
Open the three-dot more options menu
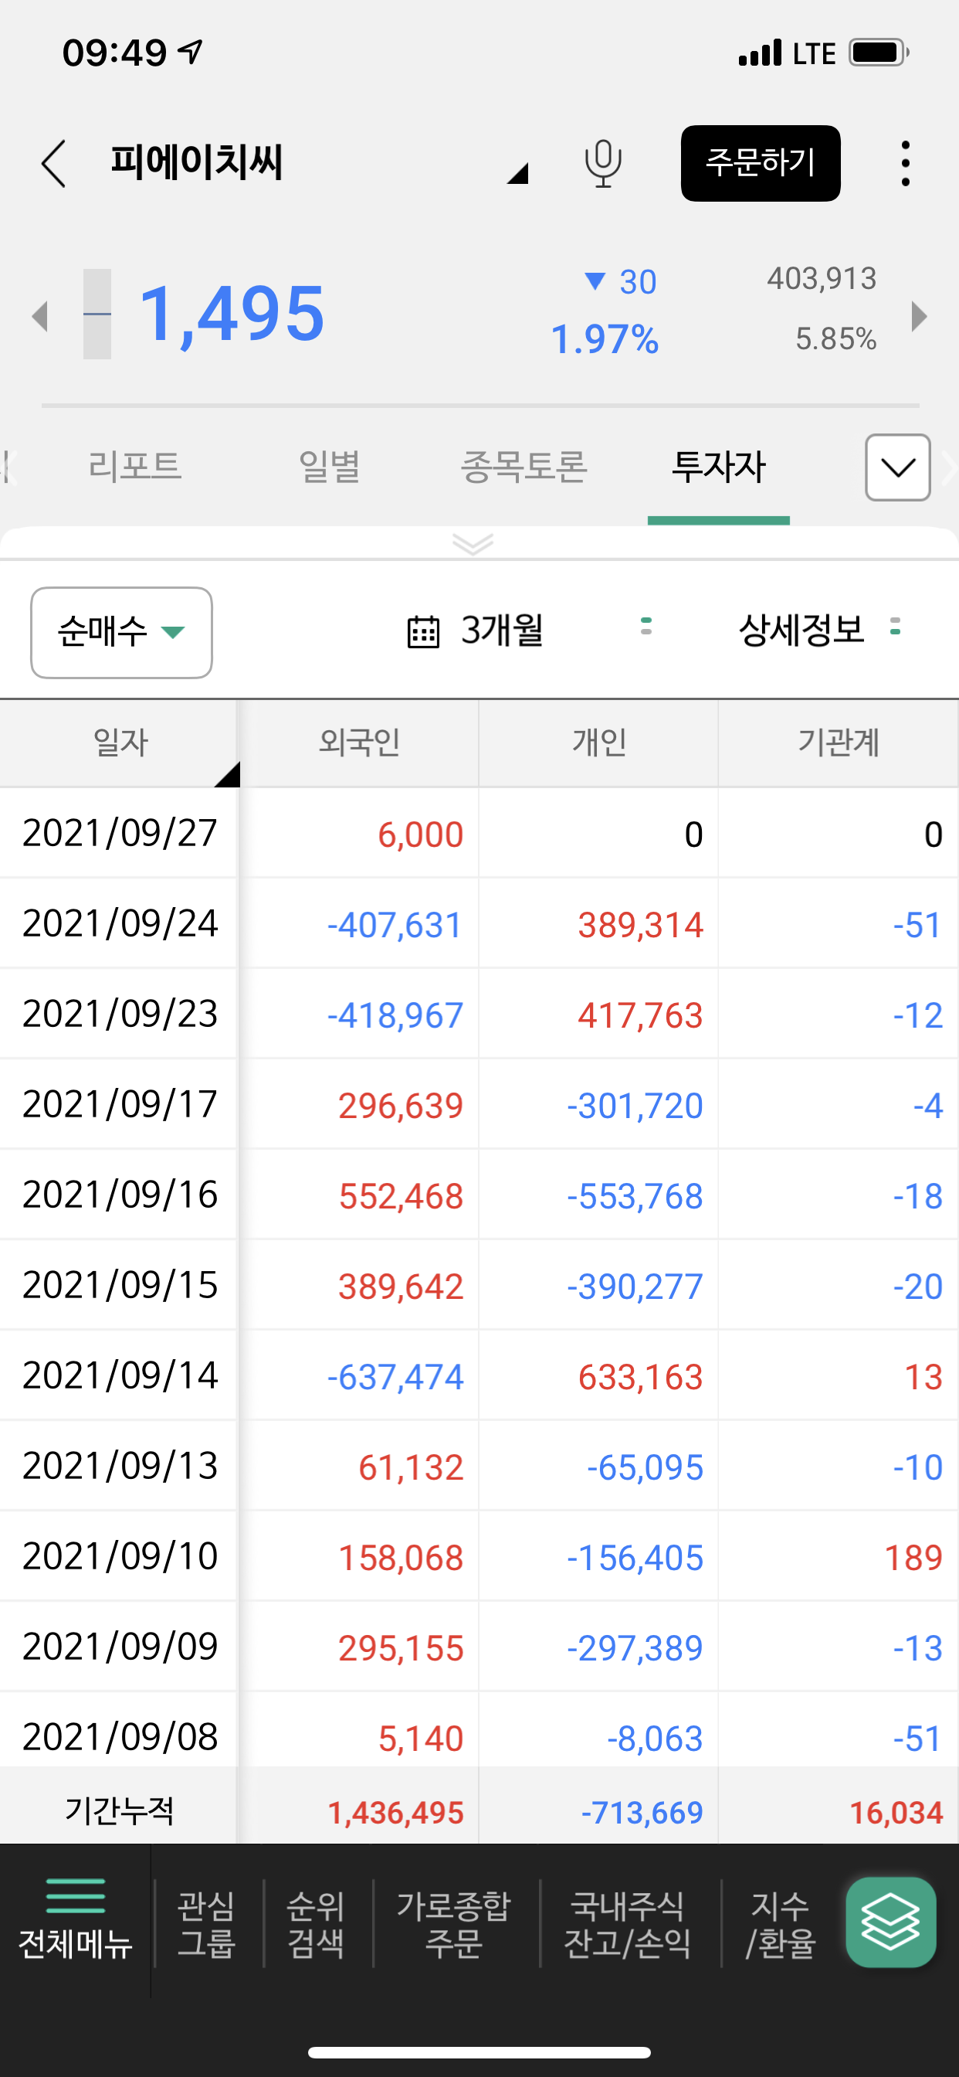(906, 164)
